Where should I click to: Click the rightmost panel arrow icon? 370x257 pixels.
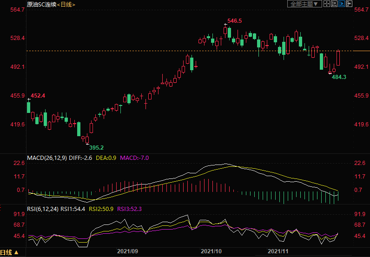click(349, 4)
